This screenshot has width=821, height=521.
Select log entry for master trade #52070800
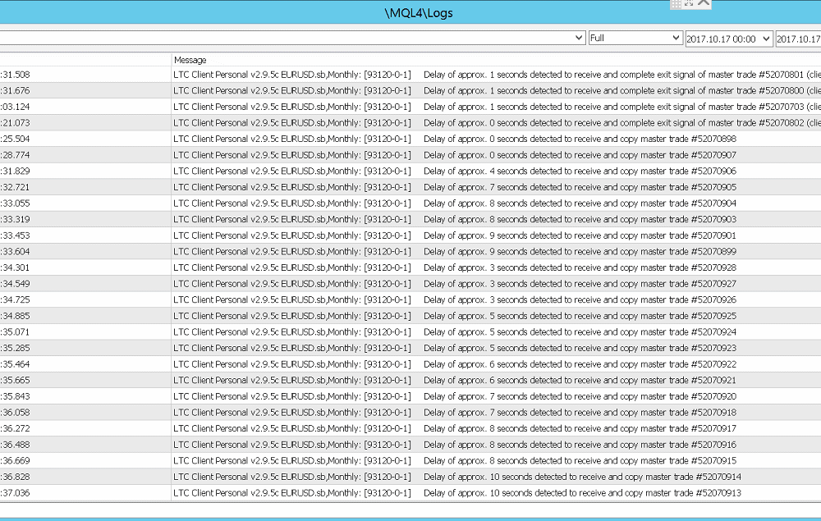tap(410, 90)
